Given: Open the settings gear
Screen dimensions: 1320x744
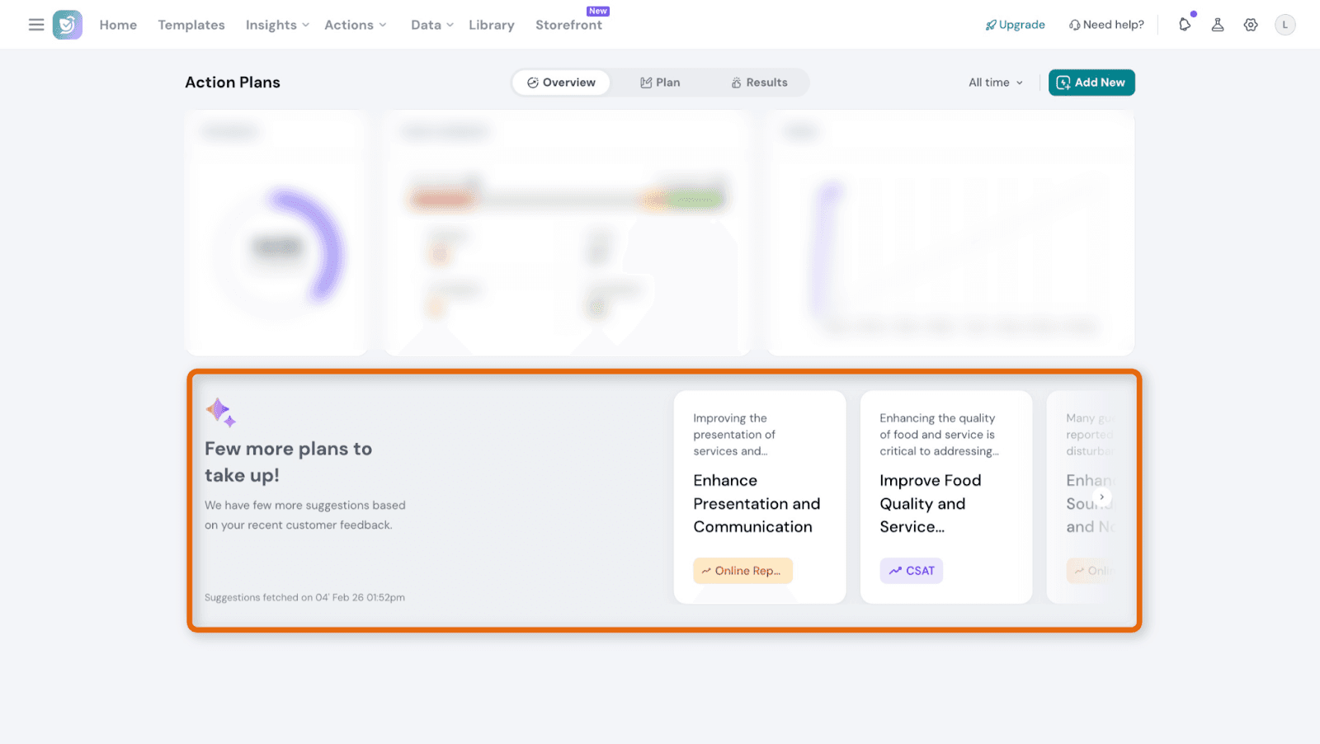Looking at the screenshot, I should (1251, 25).
